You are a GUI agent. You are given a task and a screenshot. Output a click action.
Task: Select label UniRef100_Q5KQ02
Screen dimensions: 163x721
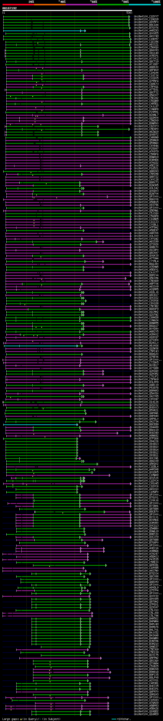tap(146, 464)
